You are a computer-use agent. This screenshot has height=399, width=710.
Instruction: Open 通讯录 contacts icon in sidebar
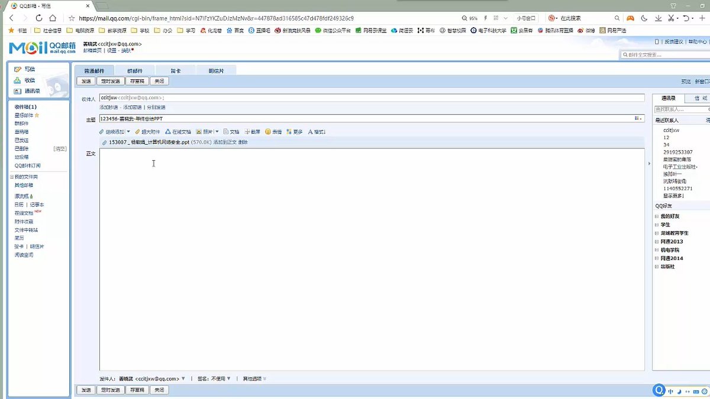(x=18, y=91)
